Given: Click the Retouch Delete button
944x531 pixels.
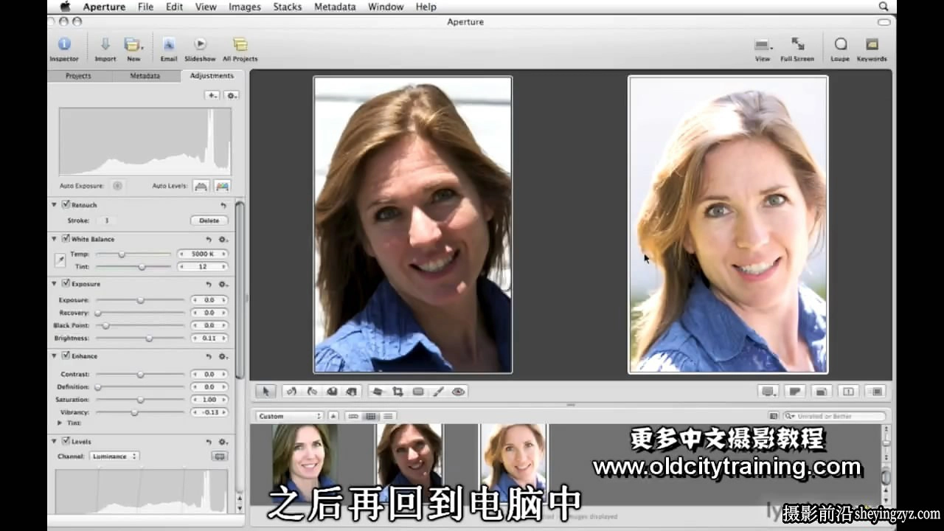Looking at the screenshot, I should pyautogui.click(x=209, y=221).
